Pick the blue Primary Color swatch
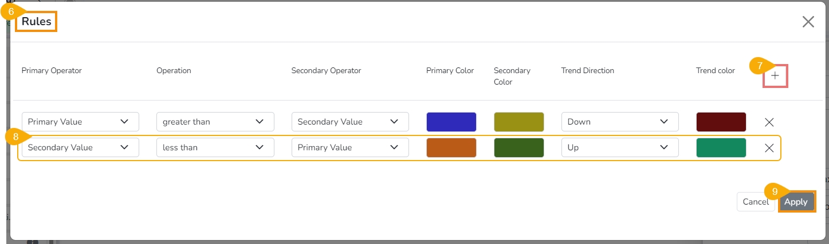 click(x=451, y=122)
